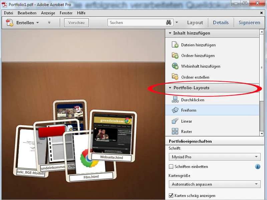The image size is (267, 200).
Task: Select the Raster grid layout icon
Action: [x=175, y=131]
